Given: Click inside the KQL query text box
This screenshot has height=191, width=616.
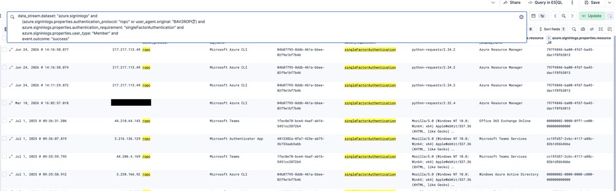Looking at the screenshot, I should (x=267, y=28).
